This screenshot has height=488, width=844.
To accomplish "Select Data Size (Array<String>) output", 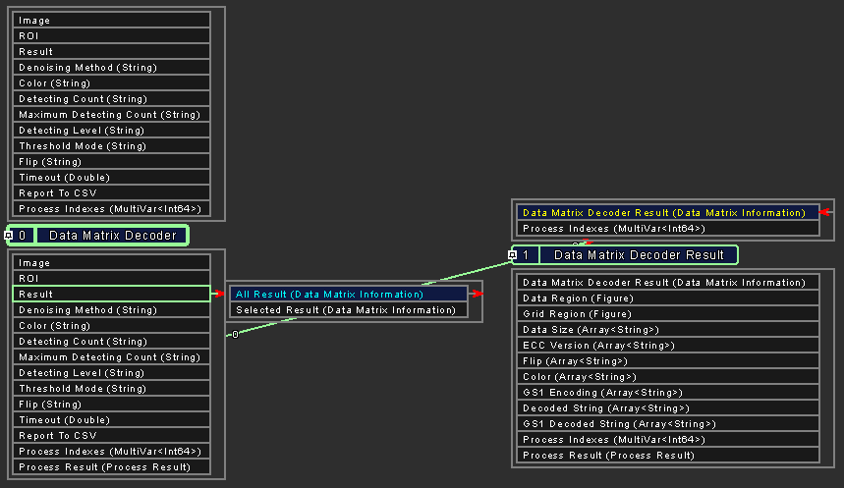I will 668,329.
